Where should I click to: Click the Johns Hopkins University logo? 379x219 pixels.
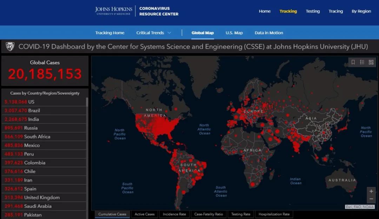pyautogui.click(x=114, y=11)
